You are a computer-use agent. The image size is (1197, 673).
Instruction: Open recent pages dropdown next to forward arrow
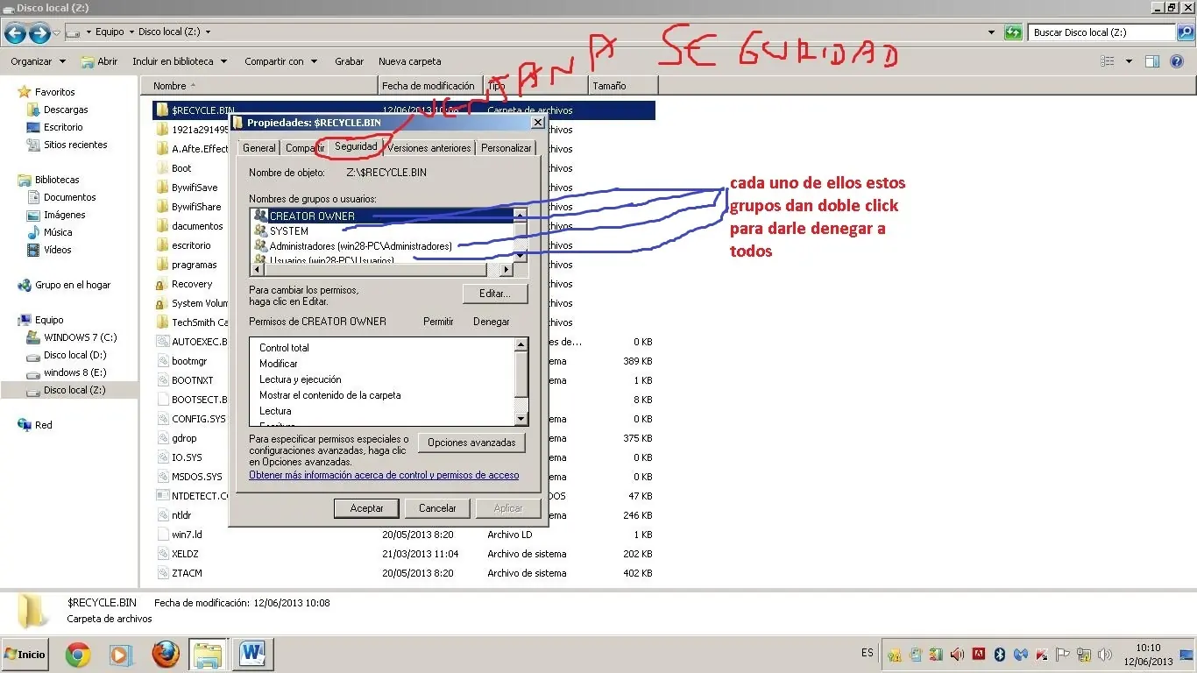click(x=57, y=33)
